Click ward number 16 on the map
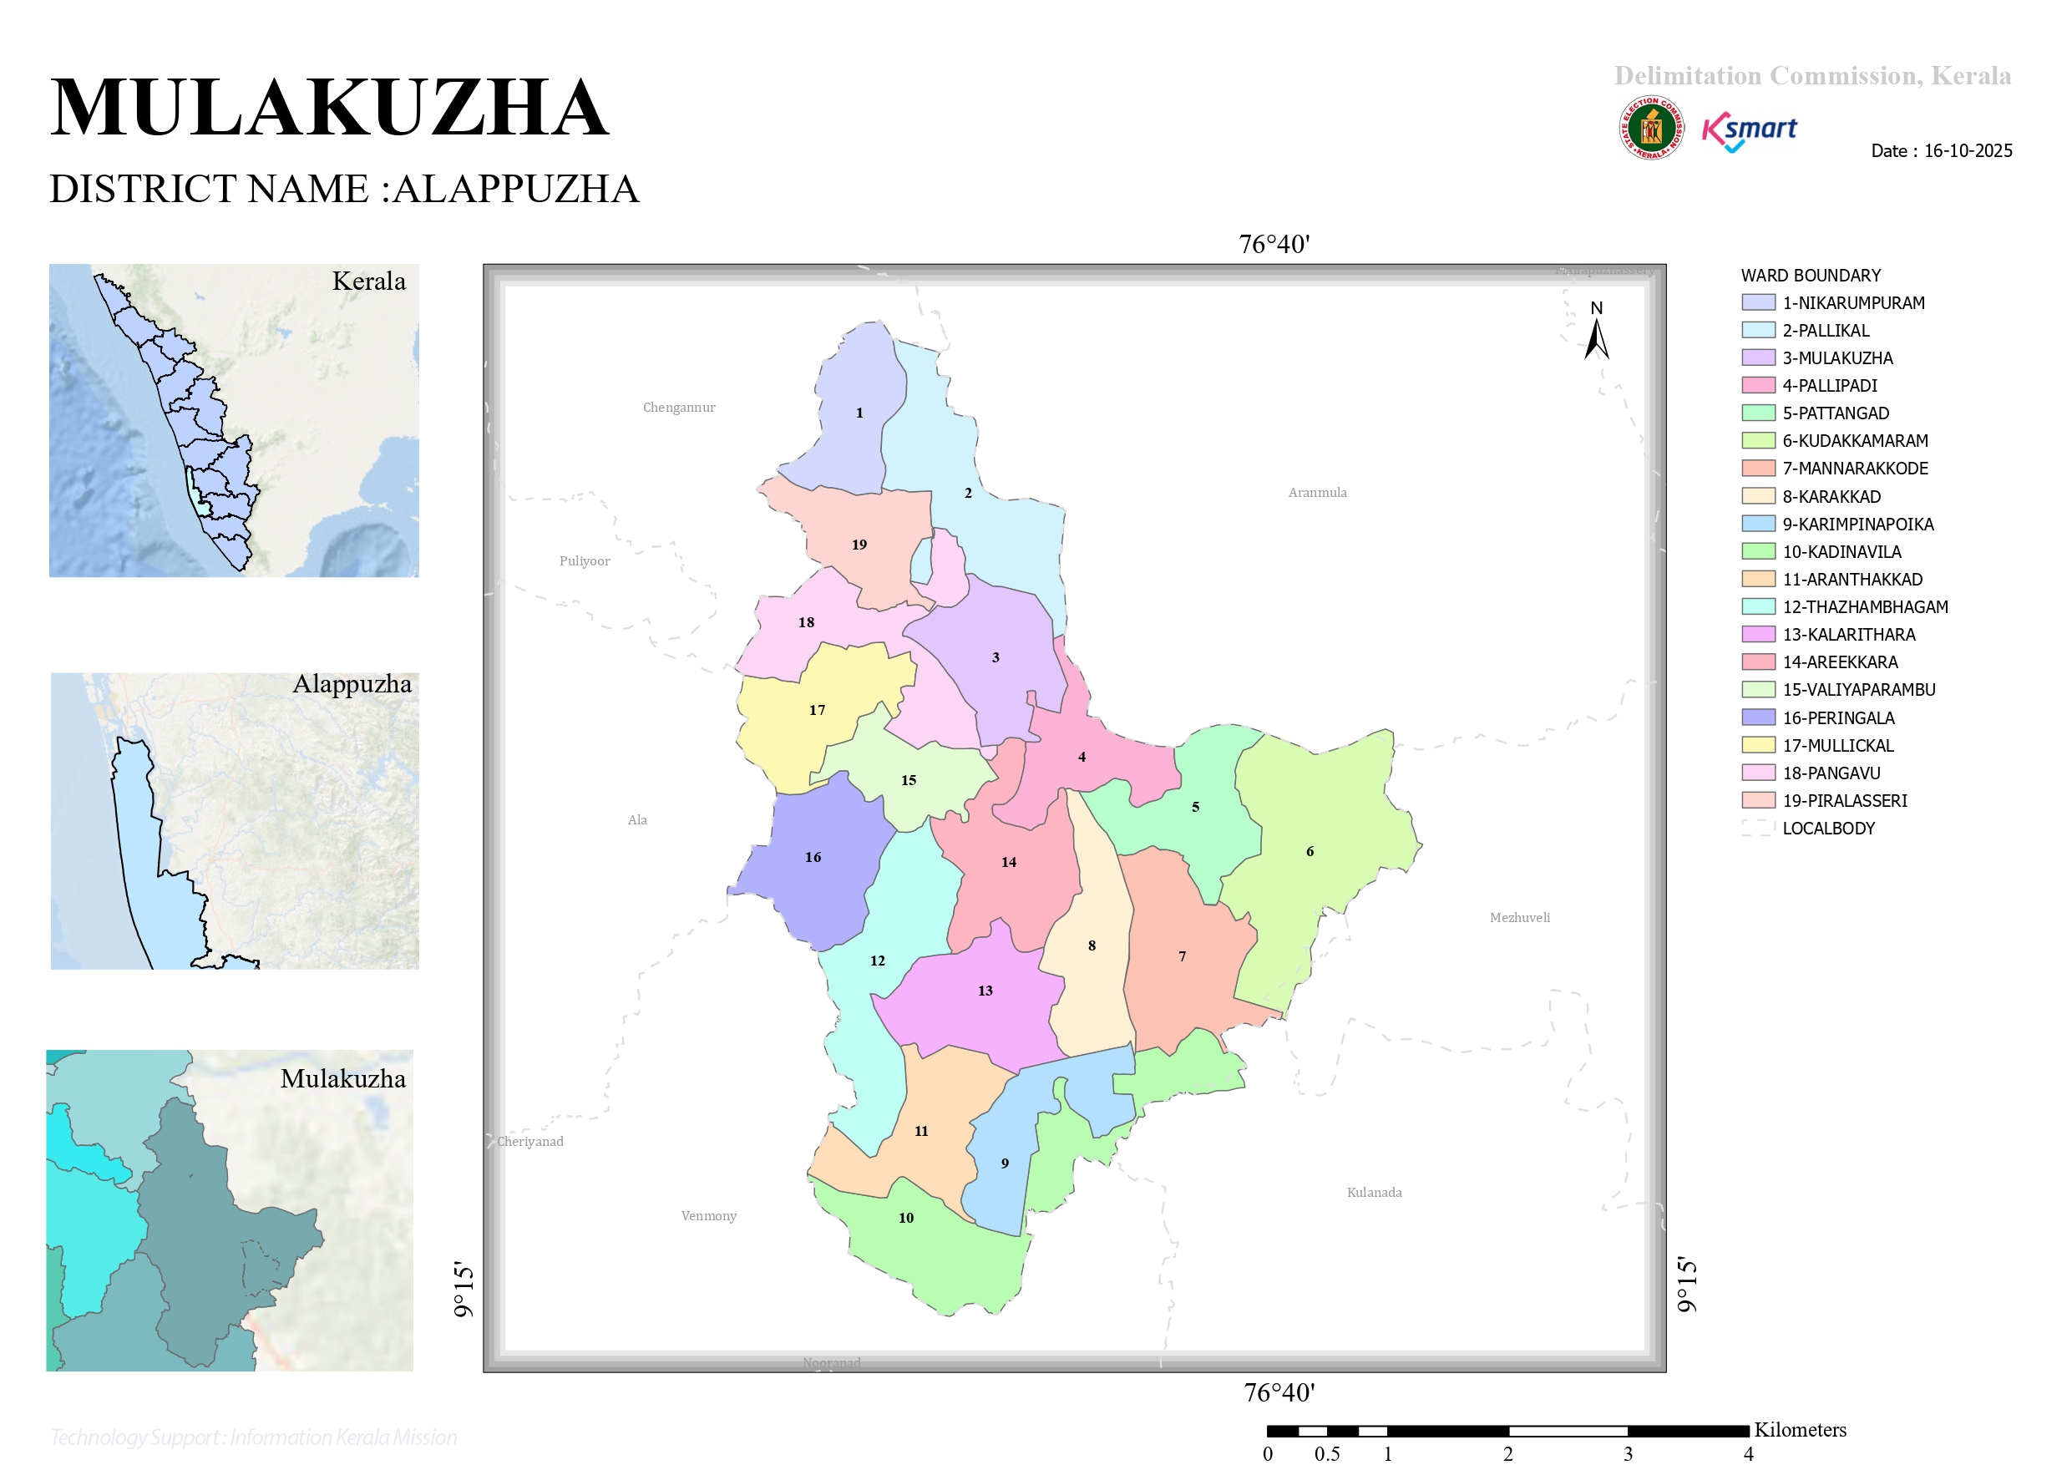The width and height of the screenshot is (2072, 1465). (x=813, y=857)
